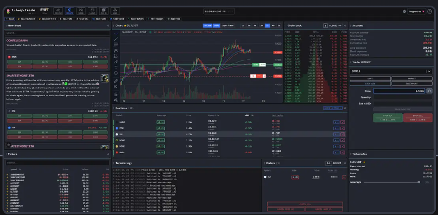Click the STOP SELL button
The width and height of the screenshot is (438, 215).
(417, 118)
